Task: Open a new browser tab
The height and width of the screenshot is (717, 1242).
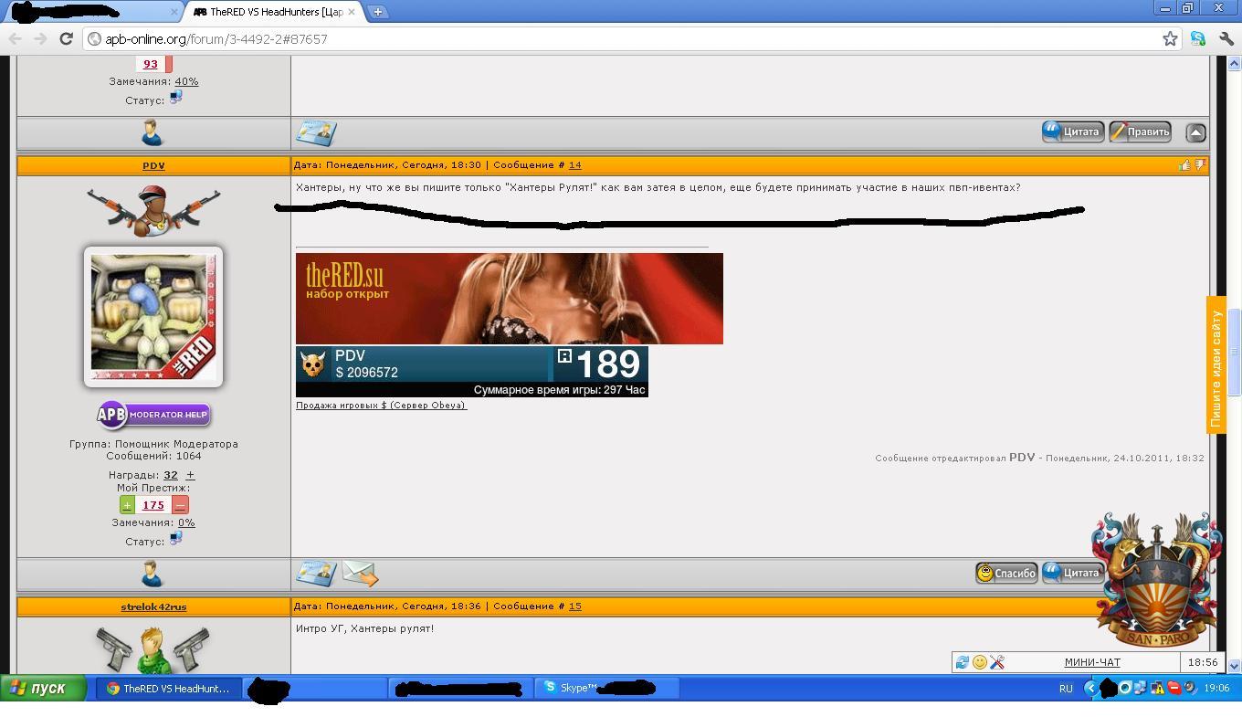Action: point(377,12)
